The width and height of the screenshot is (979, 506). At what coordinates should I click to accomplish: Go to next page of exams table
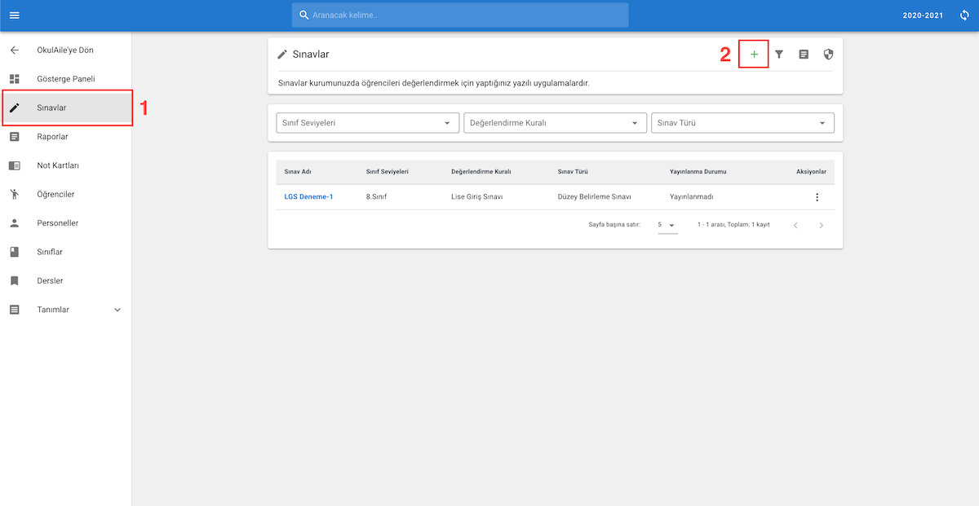click(x=821, y=225)
